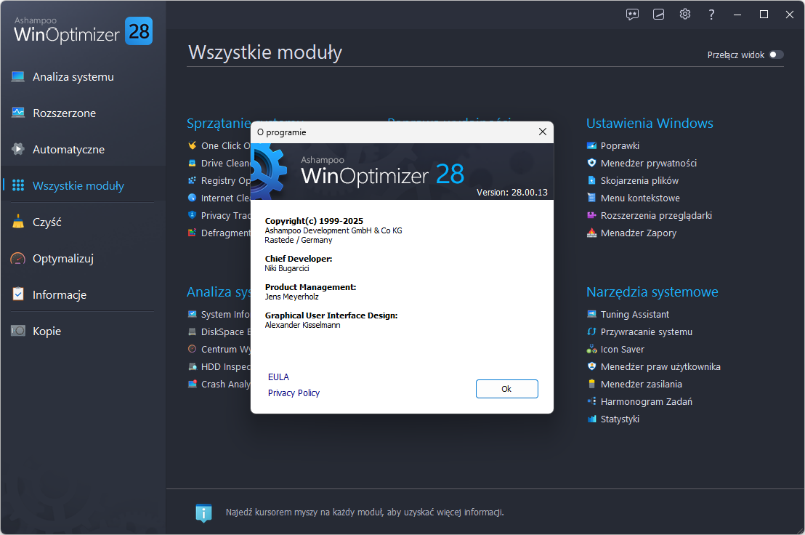Open the Privacy Policy link
This screenshot has height=535, width=805.
point(294,393)
